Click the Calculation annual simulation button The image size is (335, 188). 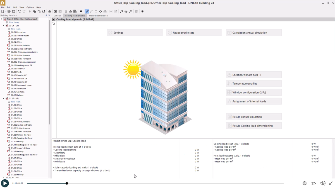click(253, 32)
